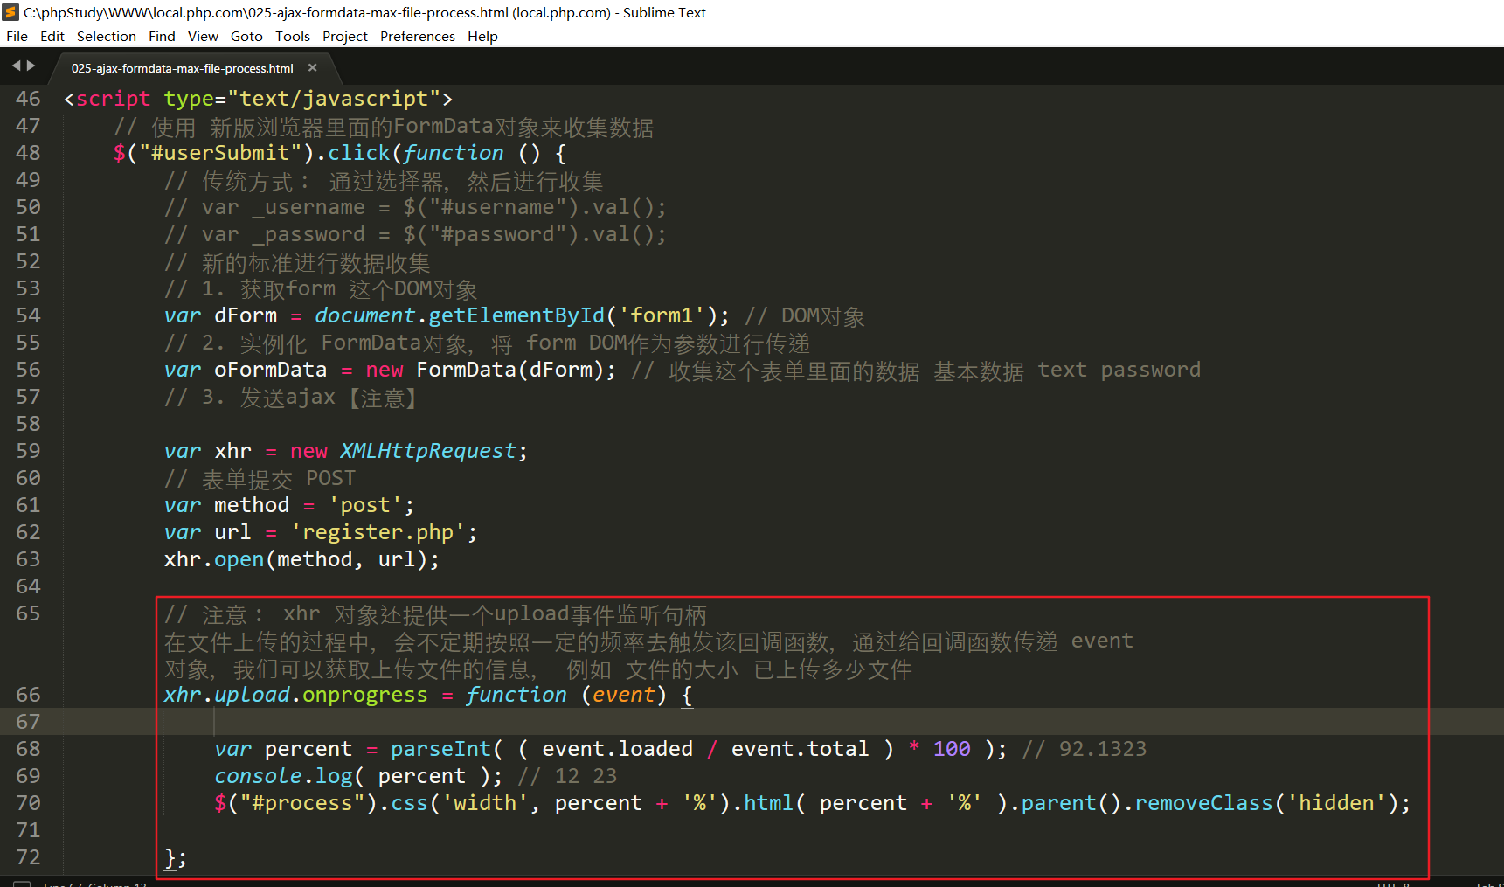
Task: Open the Project menu
Action: click(344, 37)
